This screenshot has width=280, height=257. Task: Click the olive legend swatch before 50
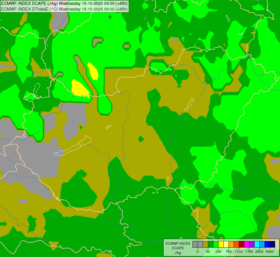point(205,244)
